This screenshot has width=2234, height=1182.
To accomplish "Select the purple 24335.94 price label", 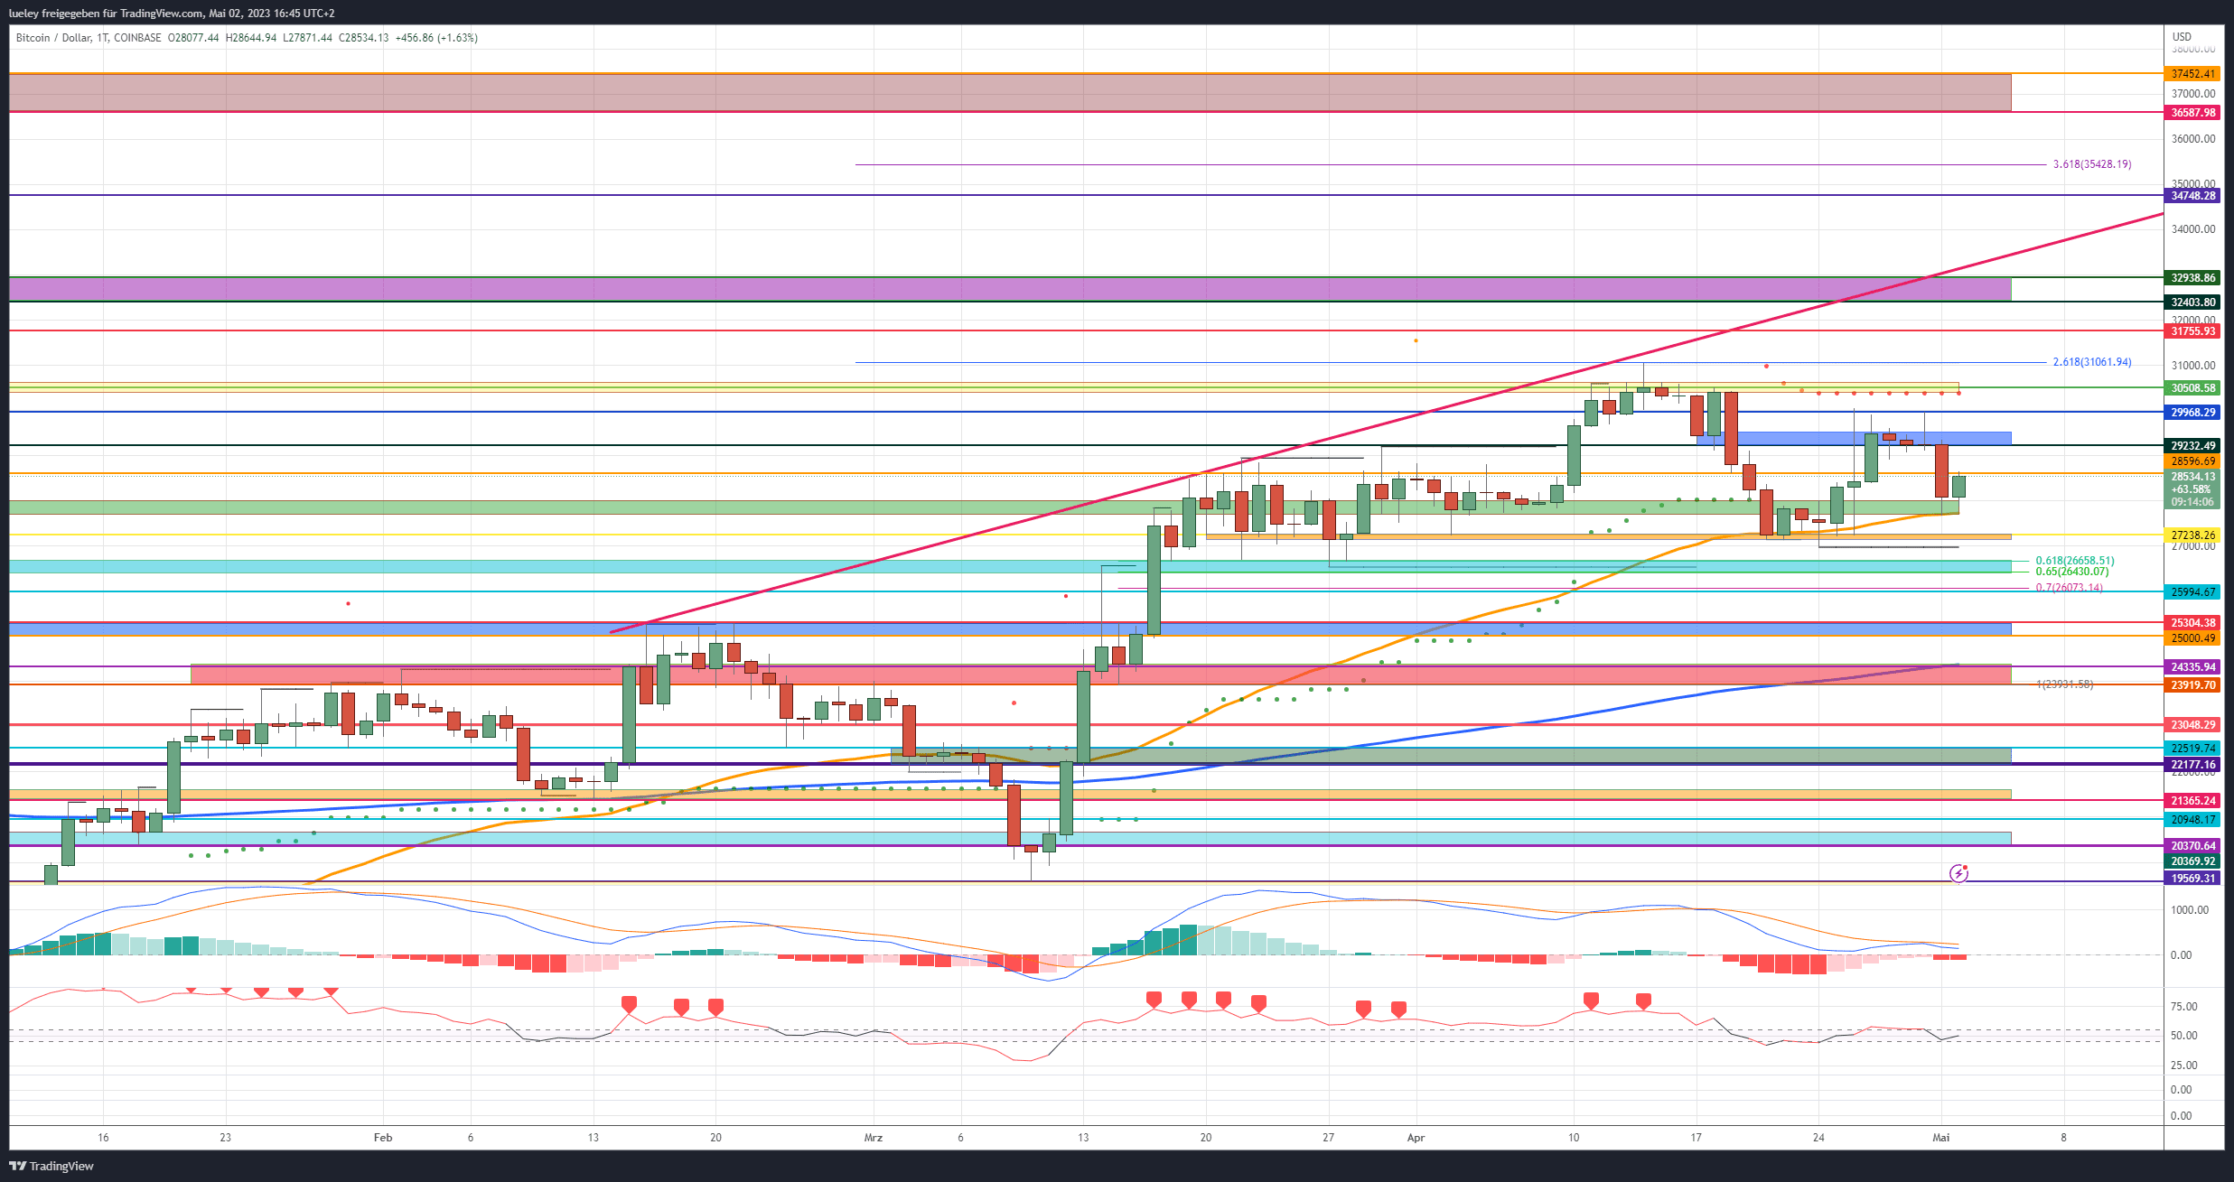I will point(2192,667).
